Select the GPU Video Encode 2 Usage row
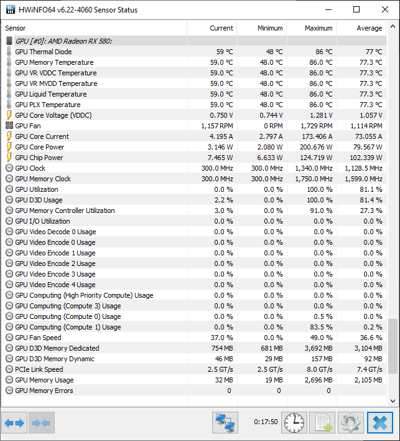 click(194, 263)
